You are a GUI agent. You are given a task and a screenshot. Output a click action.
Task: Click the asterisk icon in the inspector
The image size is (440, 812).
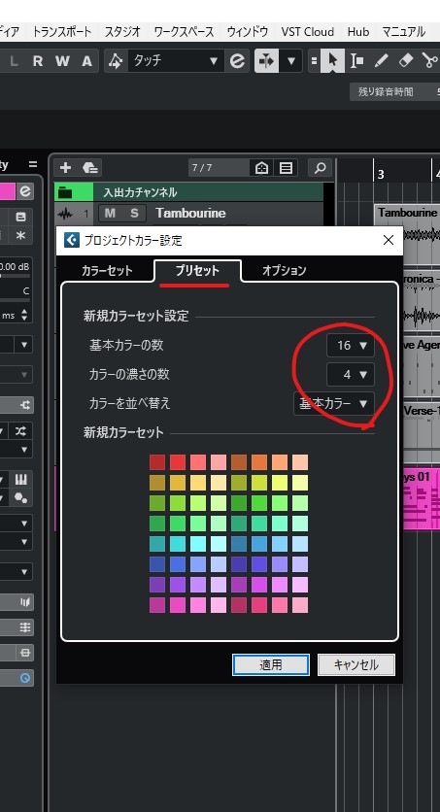point(20,236)
